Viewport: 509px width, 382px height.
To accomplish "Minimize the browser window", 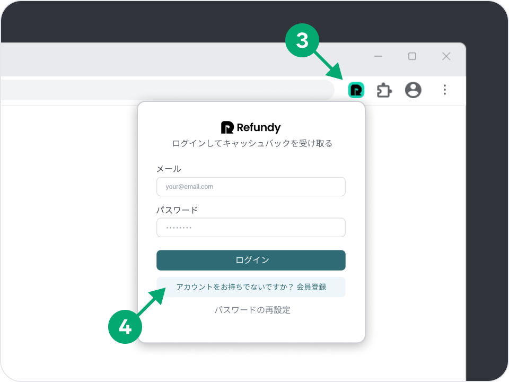I will 378,56.
